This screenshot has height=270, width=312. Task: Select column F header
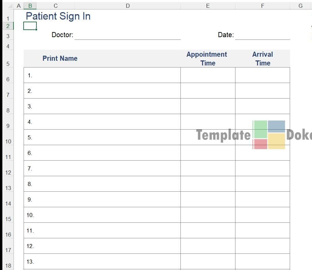click(262, 6)
